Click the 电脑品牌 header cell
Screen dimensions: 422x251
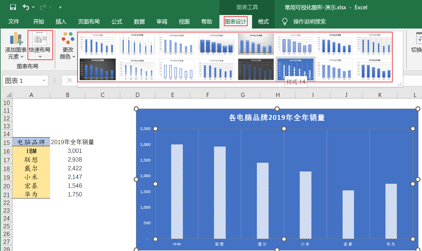(x=31, y=142)
